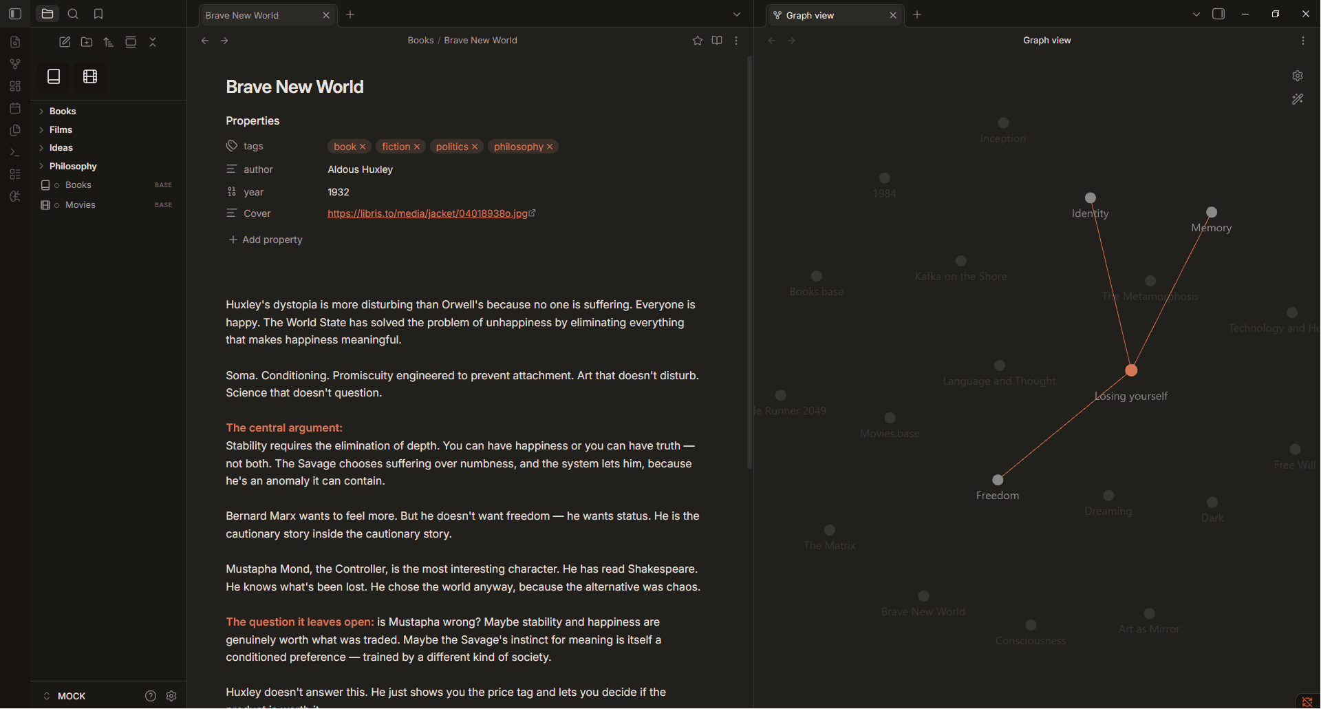
Task: Open templates ribbon icon
Action: click(x=15, y=130)
